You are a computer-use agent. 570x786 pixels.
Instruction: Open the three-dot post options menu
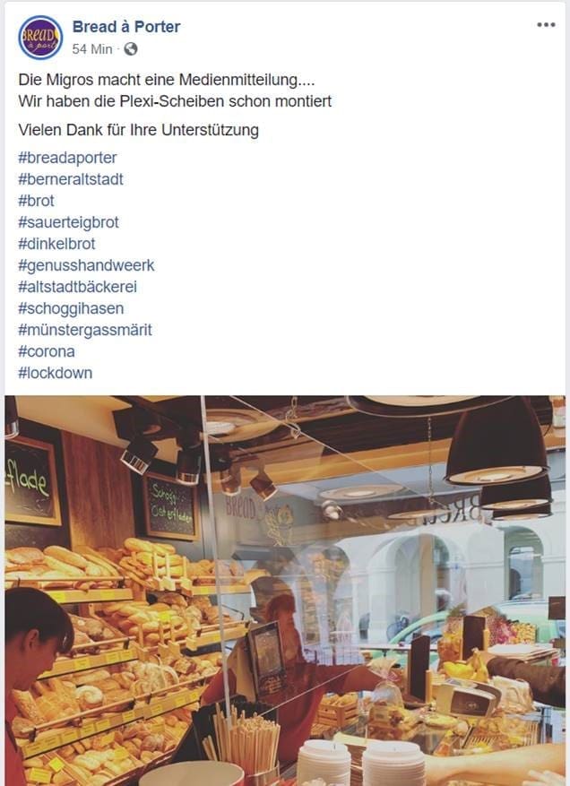tap(546, 24)
